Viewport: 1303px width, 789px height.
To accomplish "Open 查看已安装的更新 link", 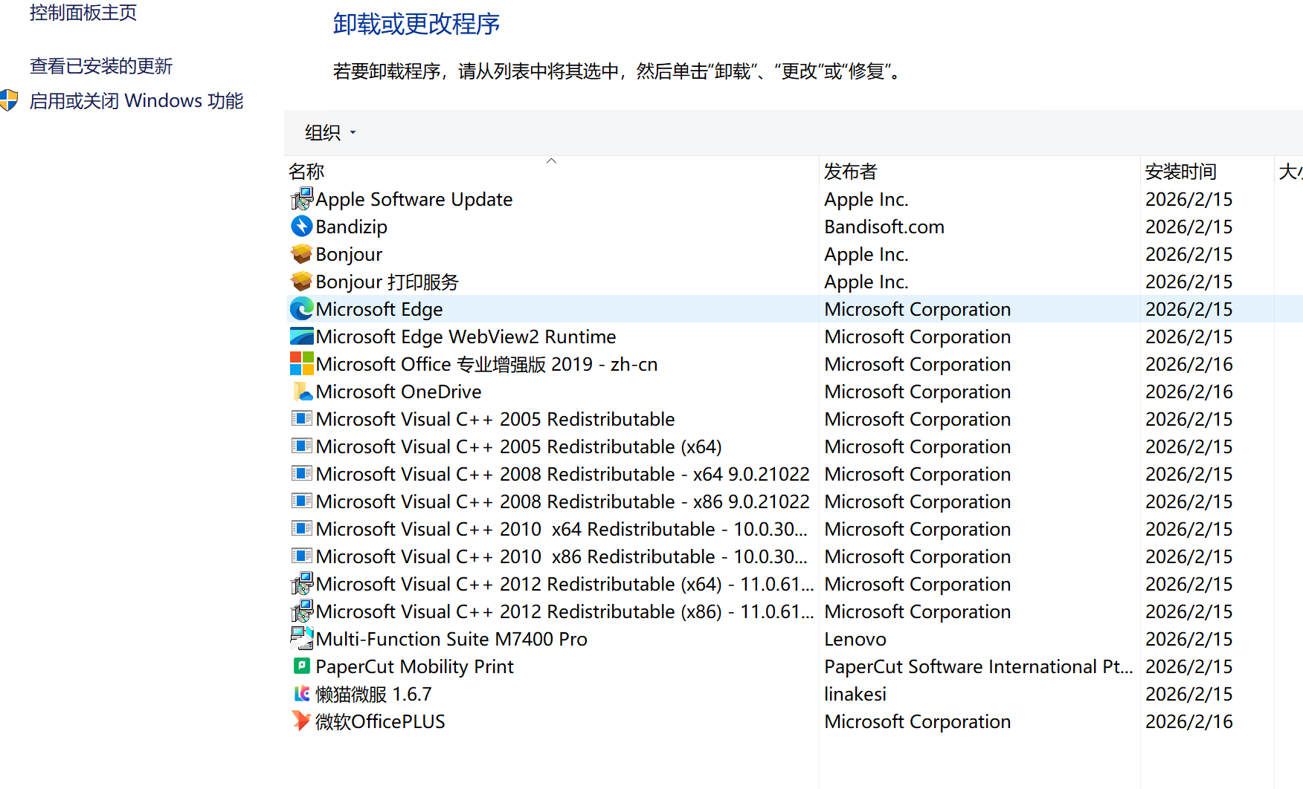I will click(100, 65).
